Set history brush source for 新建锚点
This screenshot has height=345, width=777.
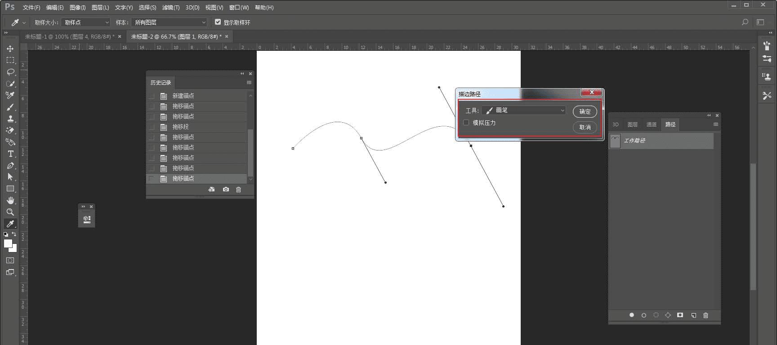click(x=152, y=96)
